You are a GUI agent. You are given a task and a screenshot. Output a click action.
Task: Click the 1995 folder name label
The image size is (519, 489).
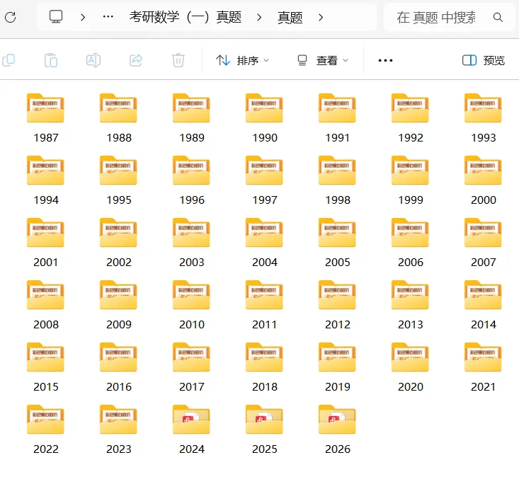(x=119, y=200)
